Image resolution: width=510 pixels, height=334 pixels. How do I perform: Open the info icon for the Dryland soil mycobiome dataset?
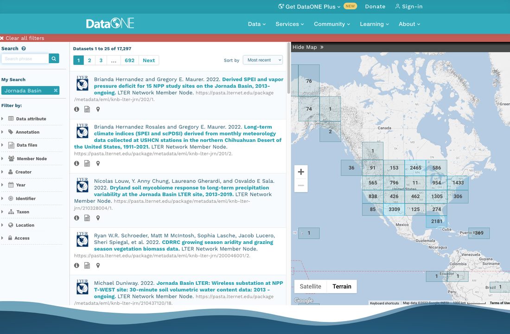(76, 218)
